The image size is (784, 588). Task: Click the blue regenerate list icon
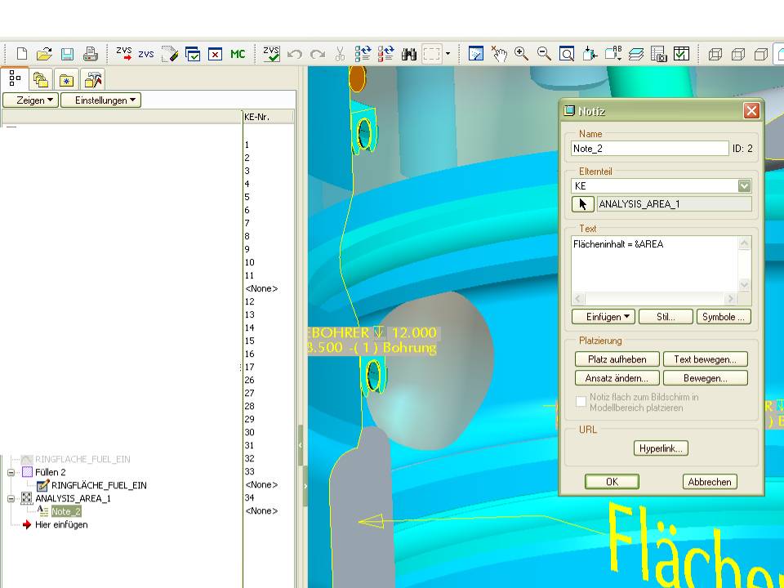point(363,54)
